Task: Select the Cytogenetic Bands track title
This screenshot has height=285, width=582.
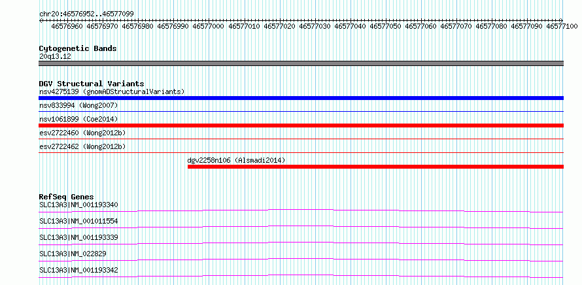Action: click(78, 48)
